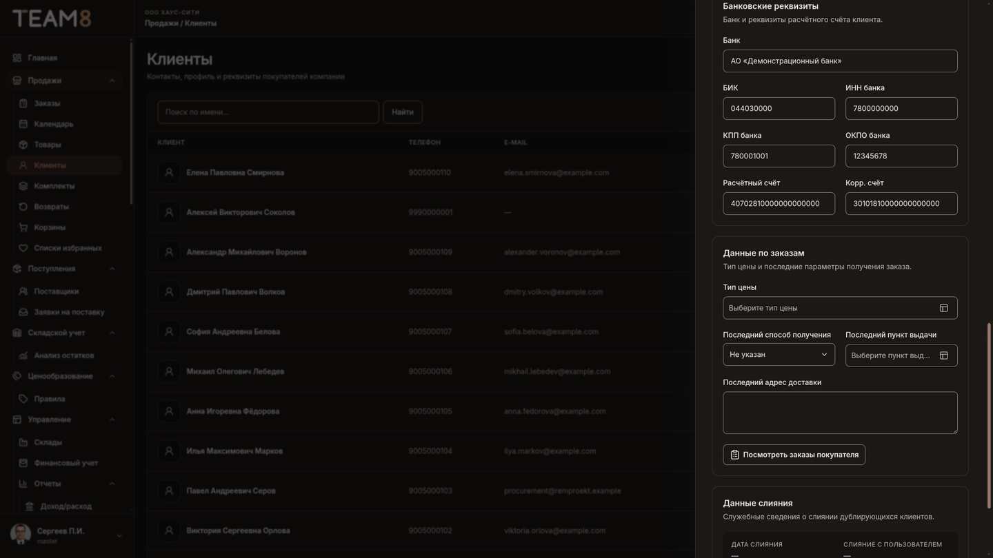
Task: Click the Анализ остатков chart icon
Action: (23, 355)
